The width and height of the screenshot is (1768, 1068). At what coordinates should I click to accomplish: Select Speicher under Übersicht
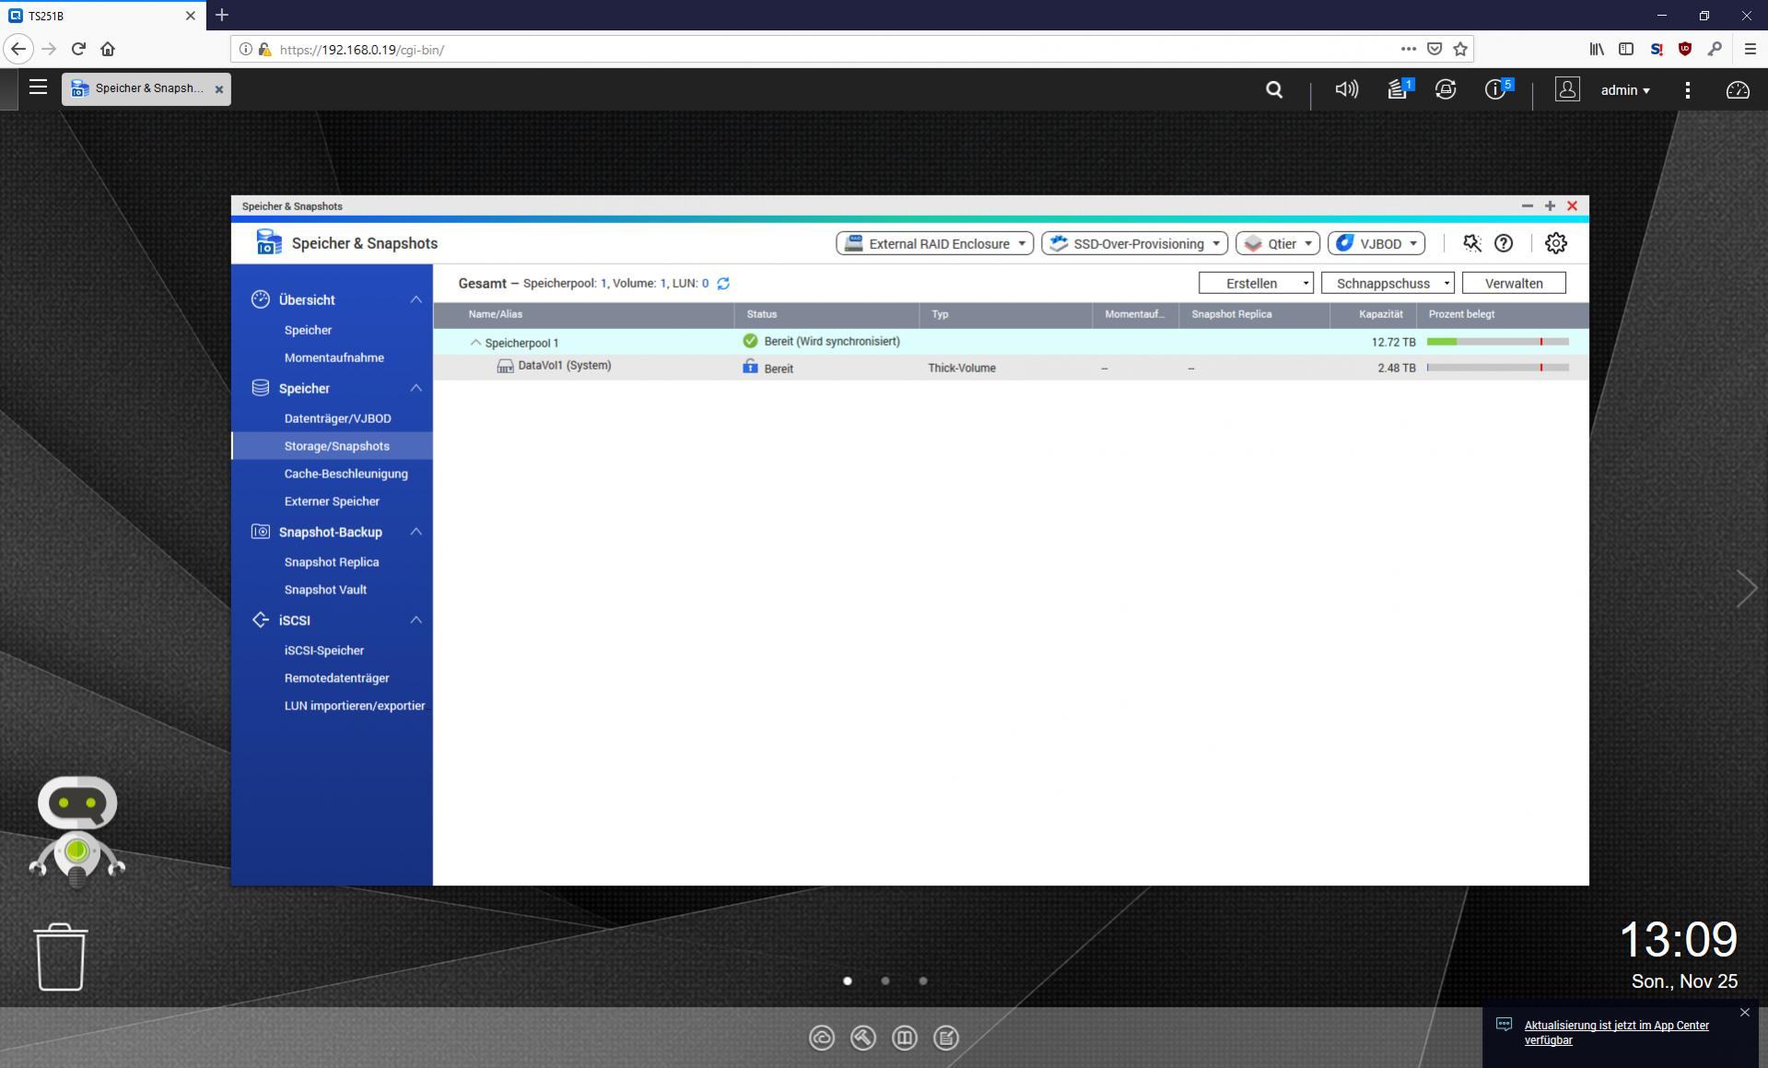tap(308, 330)
